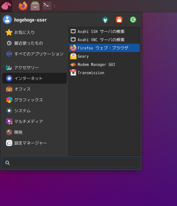177x206 pixels.
Task: Select the マルチメディア category
Action: point(34,121)
